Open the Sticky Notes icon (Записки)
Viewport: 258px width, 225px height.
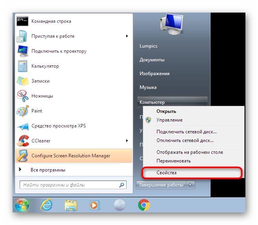[23, 81]
